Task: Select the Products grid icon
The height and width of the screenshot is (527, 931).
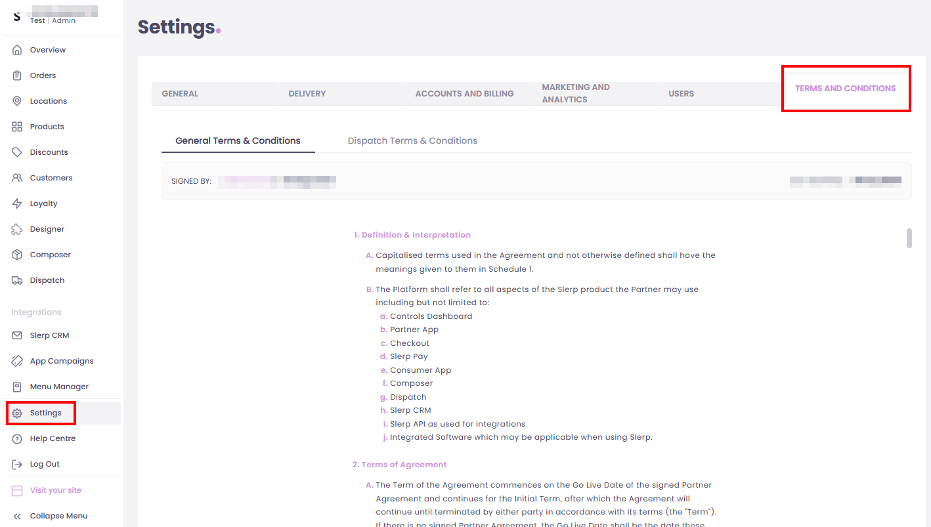Action: 17,127
